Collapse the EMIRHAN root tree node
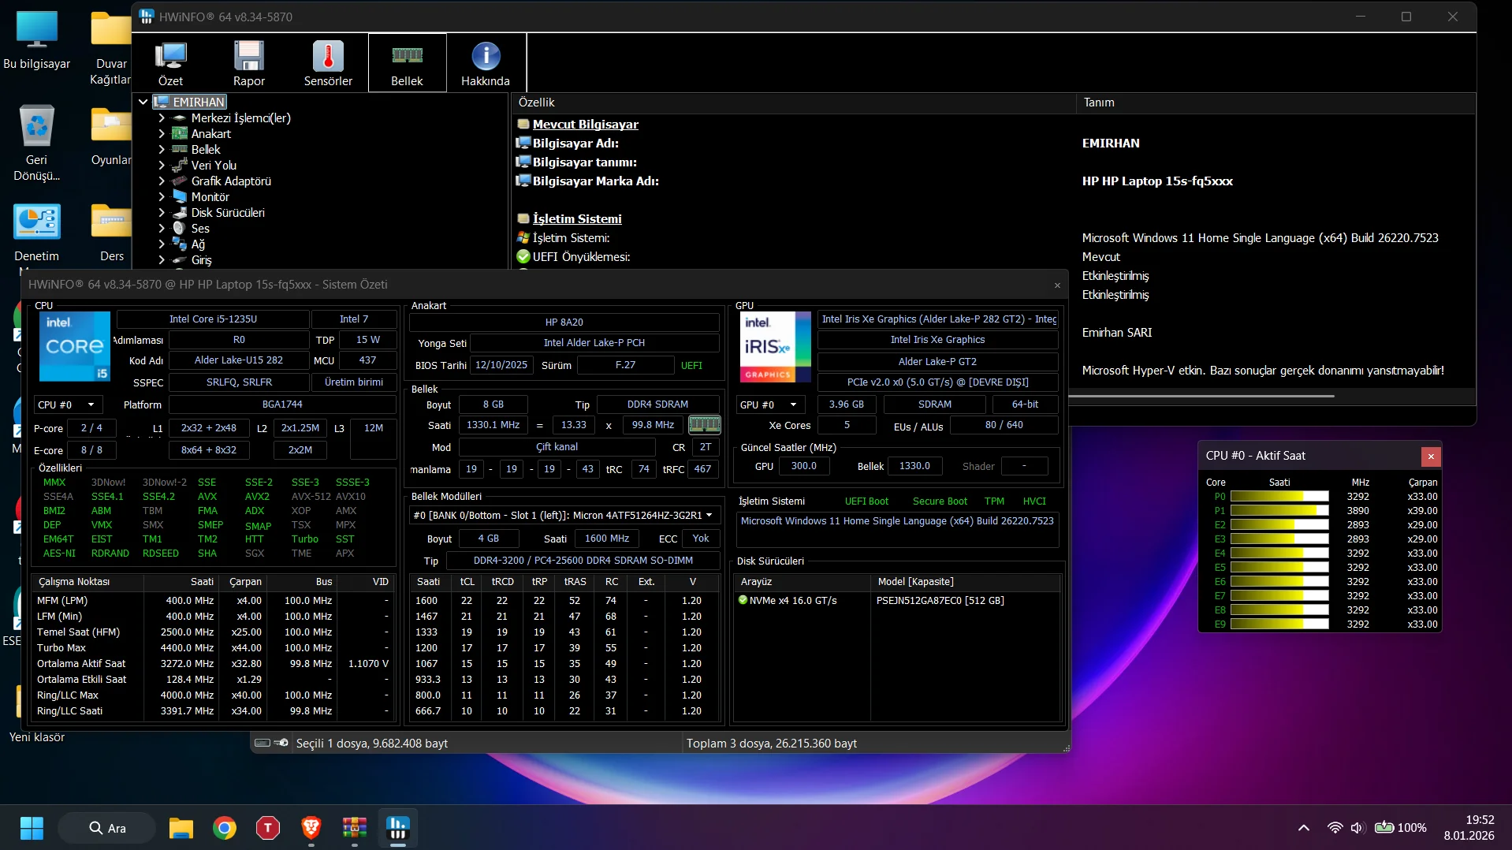This screenshot has width=1512, height=850. 143,102
